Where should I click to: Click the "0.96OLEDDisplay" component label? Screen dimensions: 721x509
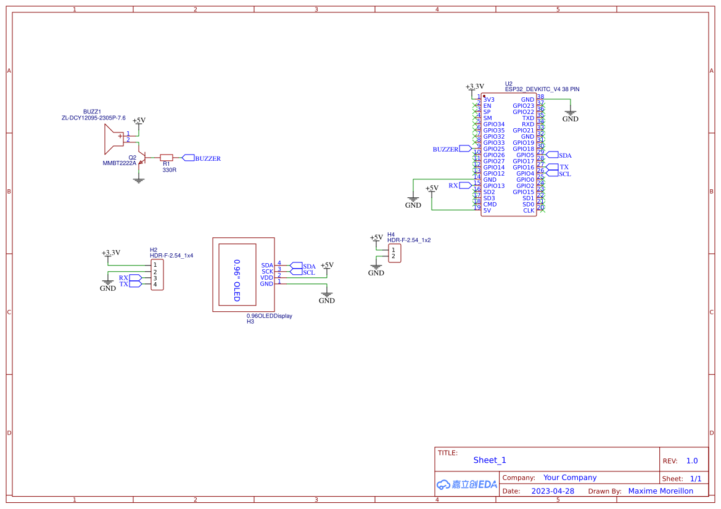(270, 316)
